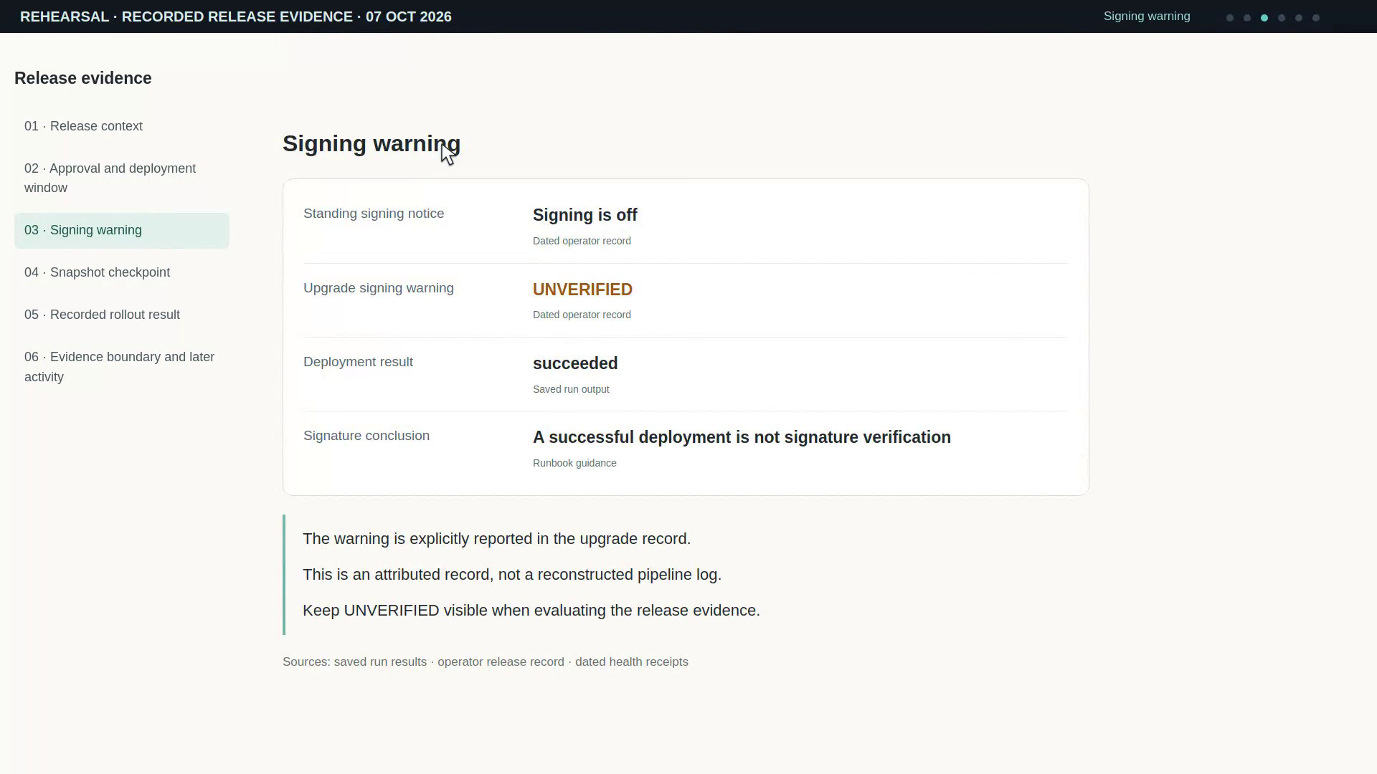Click the Signing warning page heading
Screen dimensions: 1377x774
pyautogui.click(x=372, y=144)
